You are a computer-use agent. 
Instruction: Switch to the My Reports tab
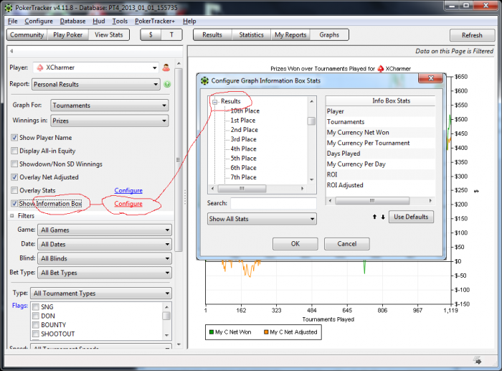coord(290,35)
